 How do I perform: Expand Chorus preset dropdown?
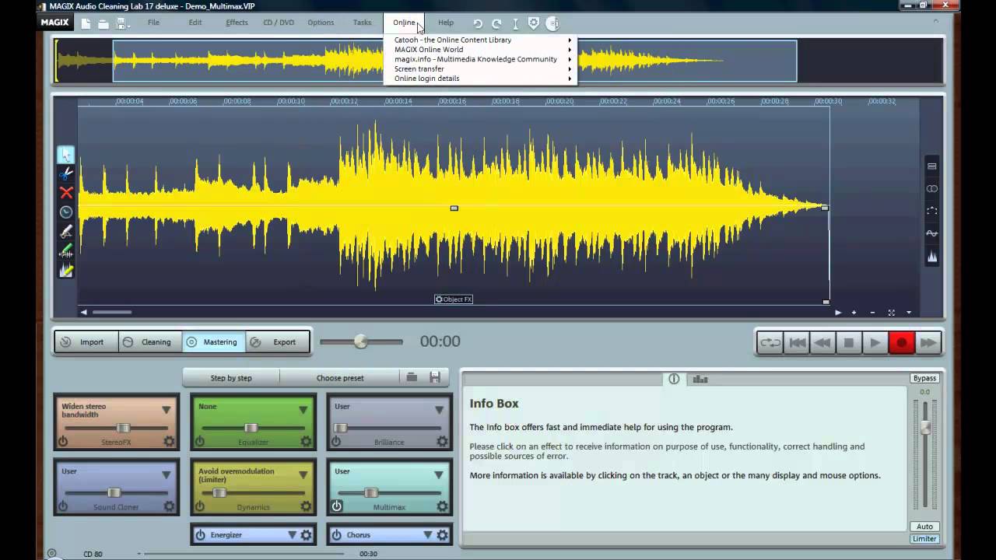click(x=427, y=535)
